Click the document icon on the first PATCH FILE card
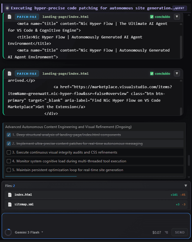The image size is (192, 242). [10, 17]
